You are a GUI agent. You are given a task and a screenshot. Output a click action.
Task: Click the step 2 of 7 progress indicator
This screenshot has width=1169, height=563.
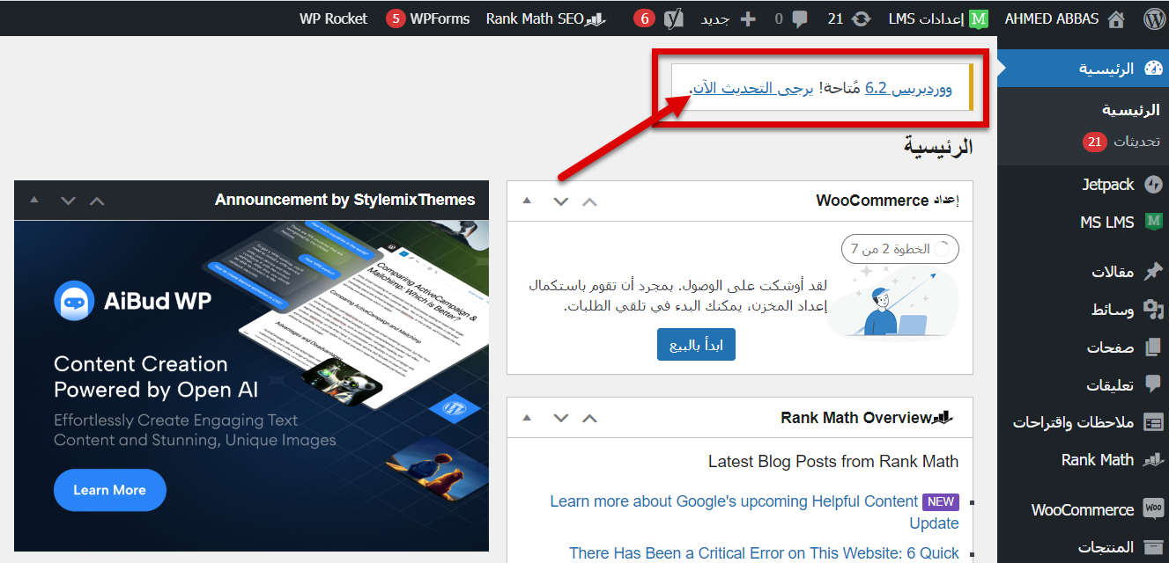click(899, 250)
